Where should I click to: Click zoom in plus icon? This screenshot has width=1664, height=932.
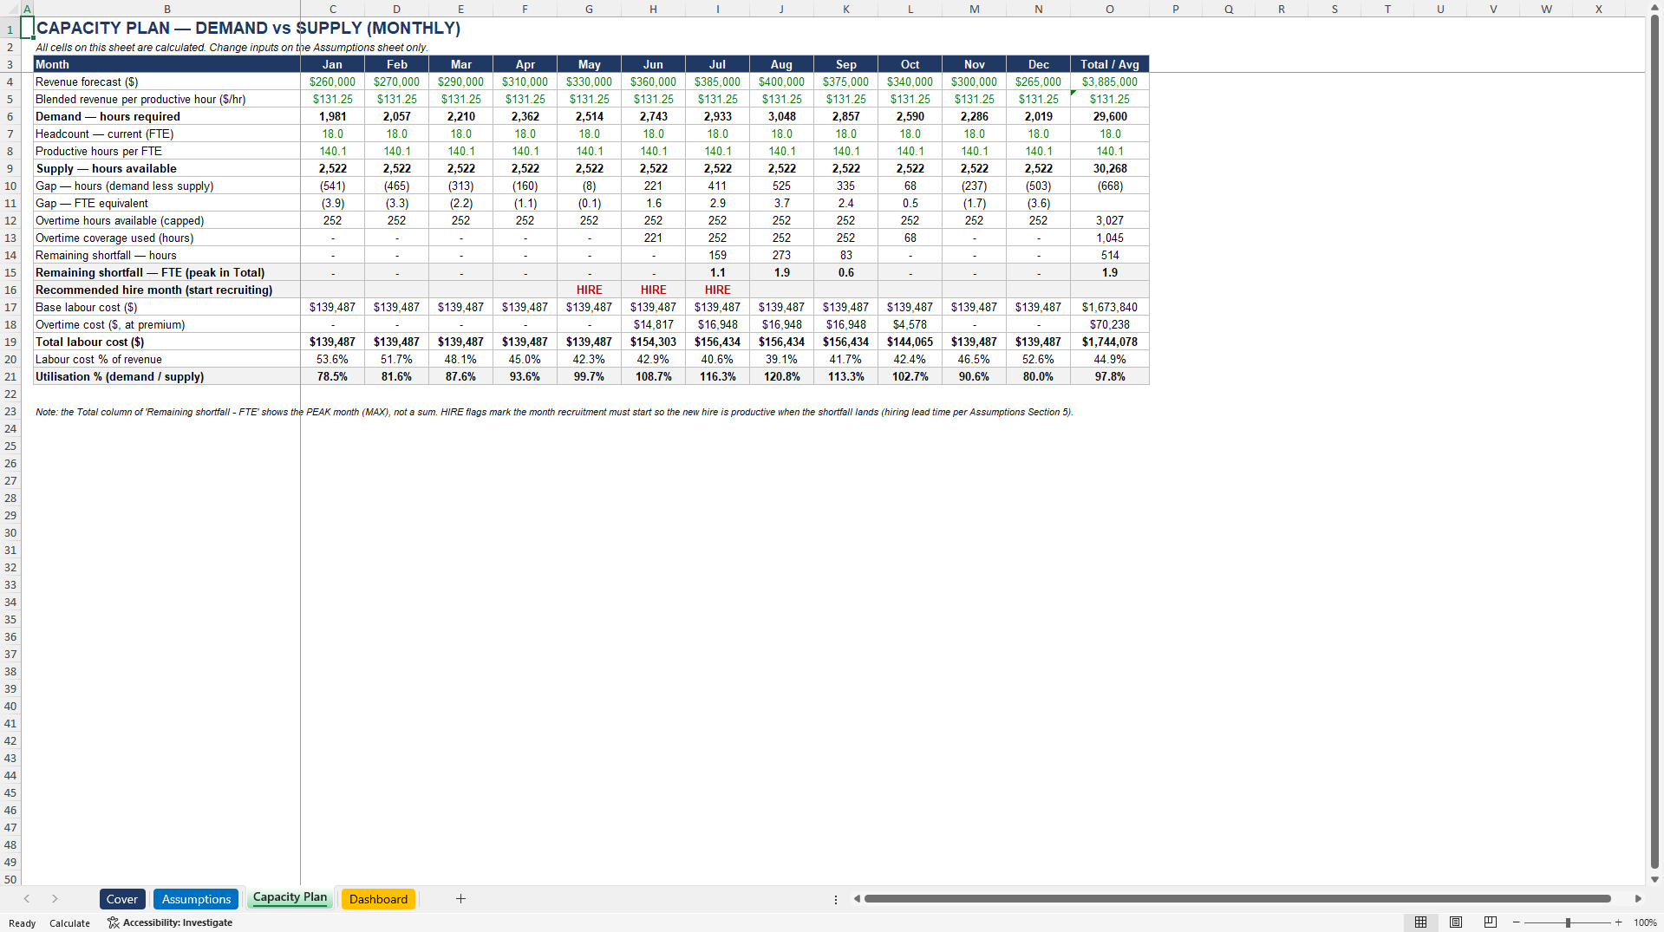click(1618, 922)
